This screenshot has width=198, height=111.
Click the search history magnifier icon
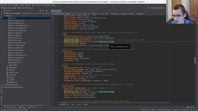click(53, 14)
